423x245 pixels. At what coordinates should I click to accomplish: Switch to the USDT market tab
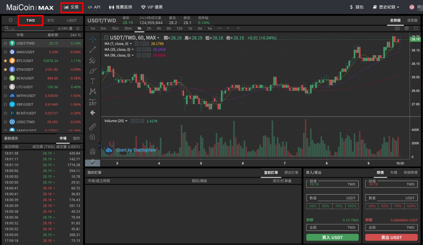click(x=72, y=20)
